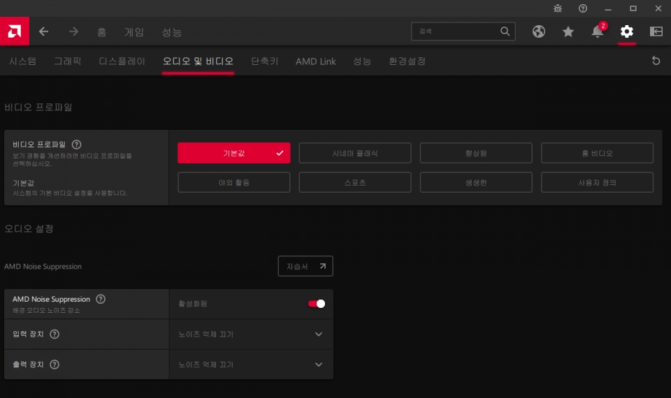The image size is (671, 398).
Task: Open the web browser globe icon
Action: pos(539,31)
